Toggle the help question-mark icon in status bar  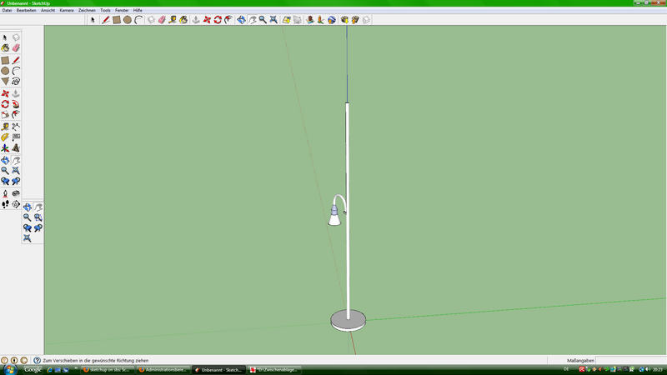[37, 360]
